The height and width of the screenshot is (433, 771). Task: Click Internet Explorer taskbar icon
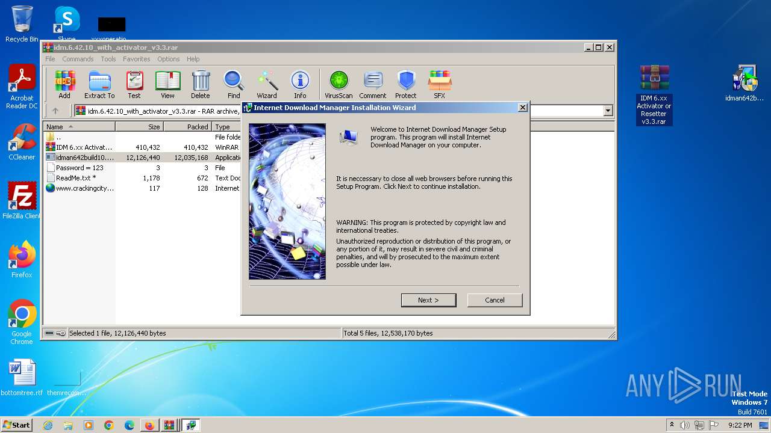pos(48,425)
